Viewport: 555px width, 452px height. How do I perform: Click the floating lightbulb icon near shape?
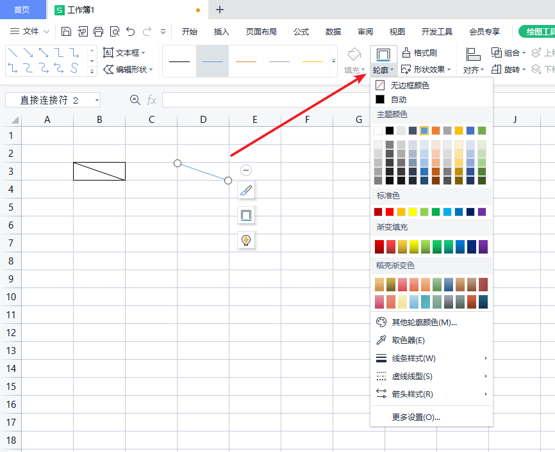click(246, 240)
